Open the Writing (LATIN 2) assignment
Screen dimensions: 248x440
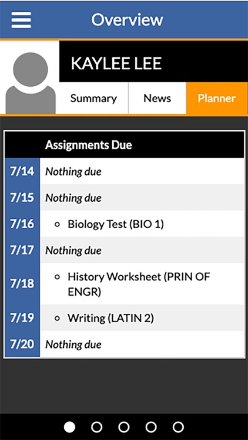(x=110, y=318)
